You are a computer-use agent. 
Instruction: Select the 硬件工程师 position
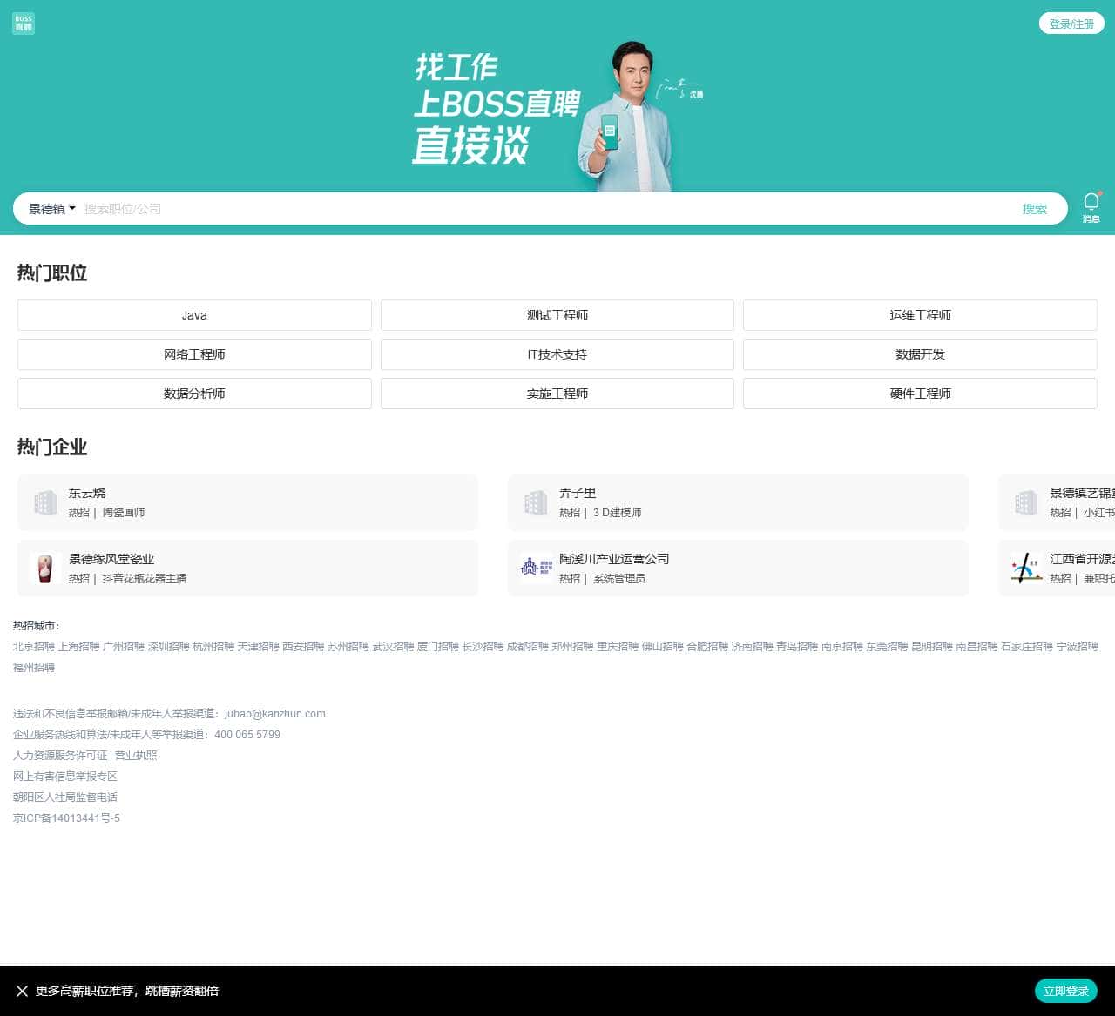[x=920, y=394]
